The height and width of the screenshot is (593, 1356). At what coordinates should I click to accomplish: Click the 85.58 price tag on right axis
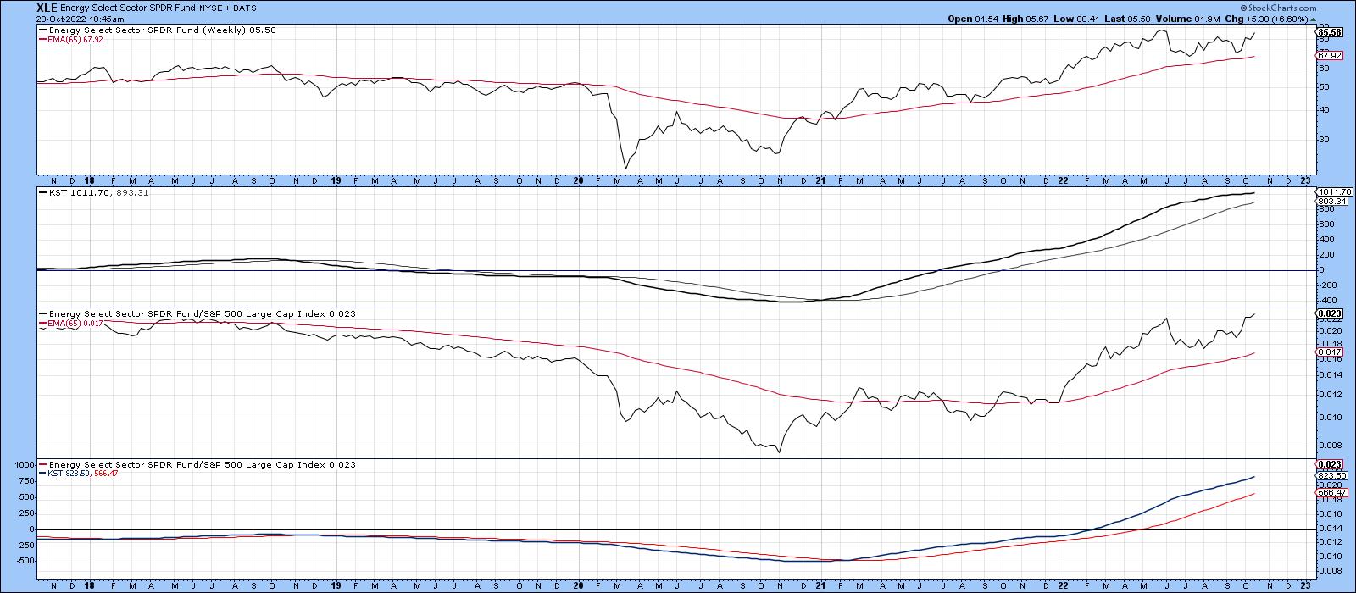(x=1329, y=32)
